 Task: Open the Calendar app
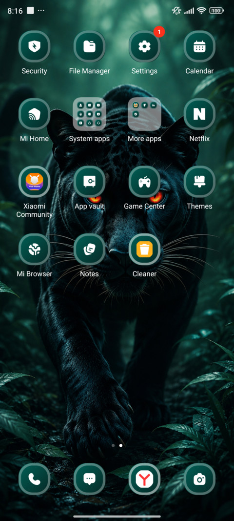point(199,46)
